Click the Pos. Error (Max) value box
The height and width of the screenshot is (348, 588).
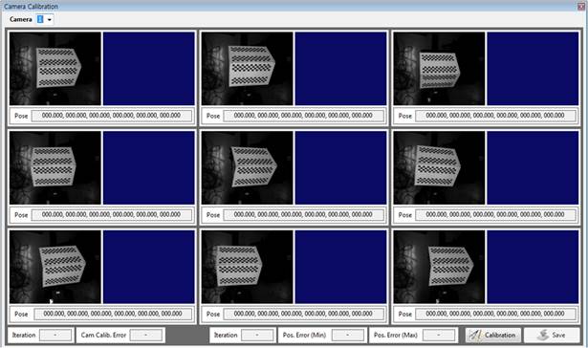[439, 335]
